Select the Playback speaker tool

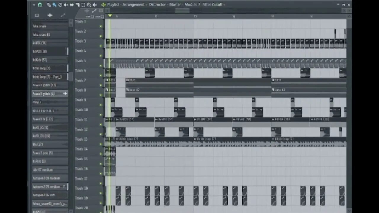tap(95, 5)
